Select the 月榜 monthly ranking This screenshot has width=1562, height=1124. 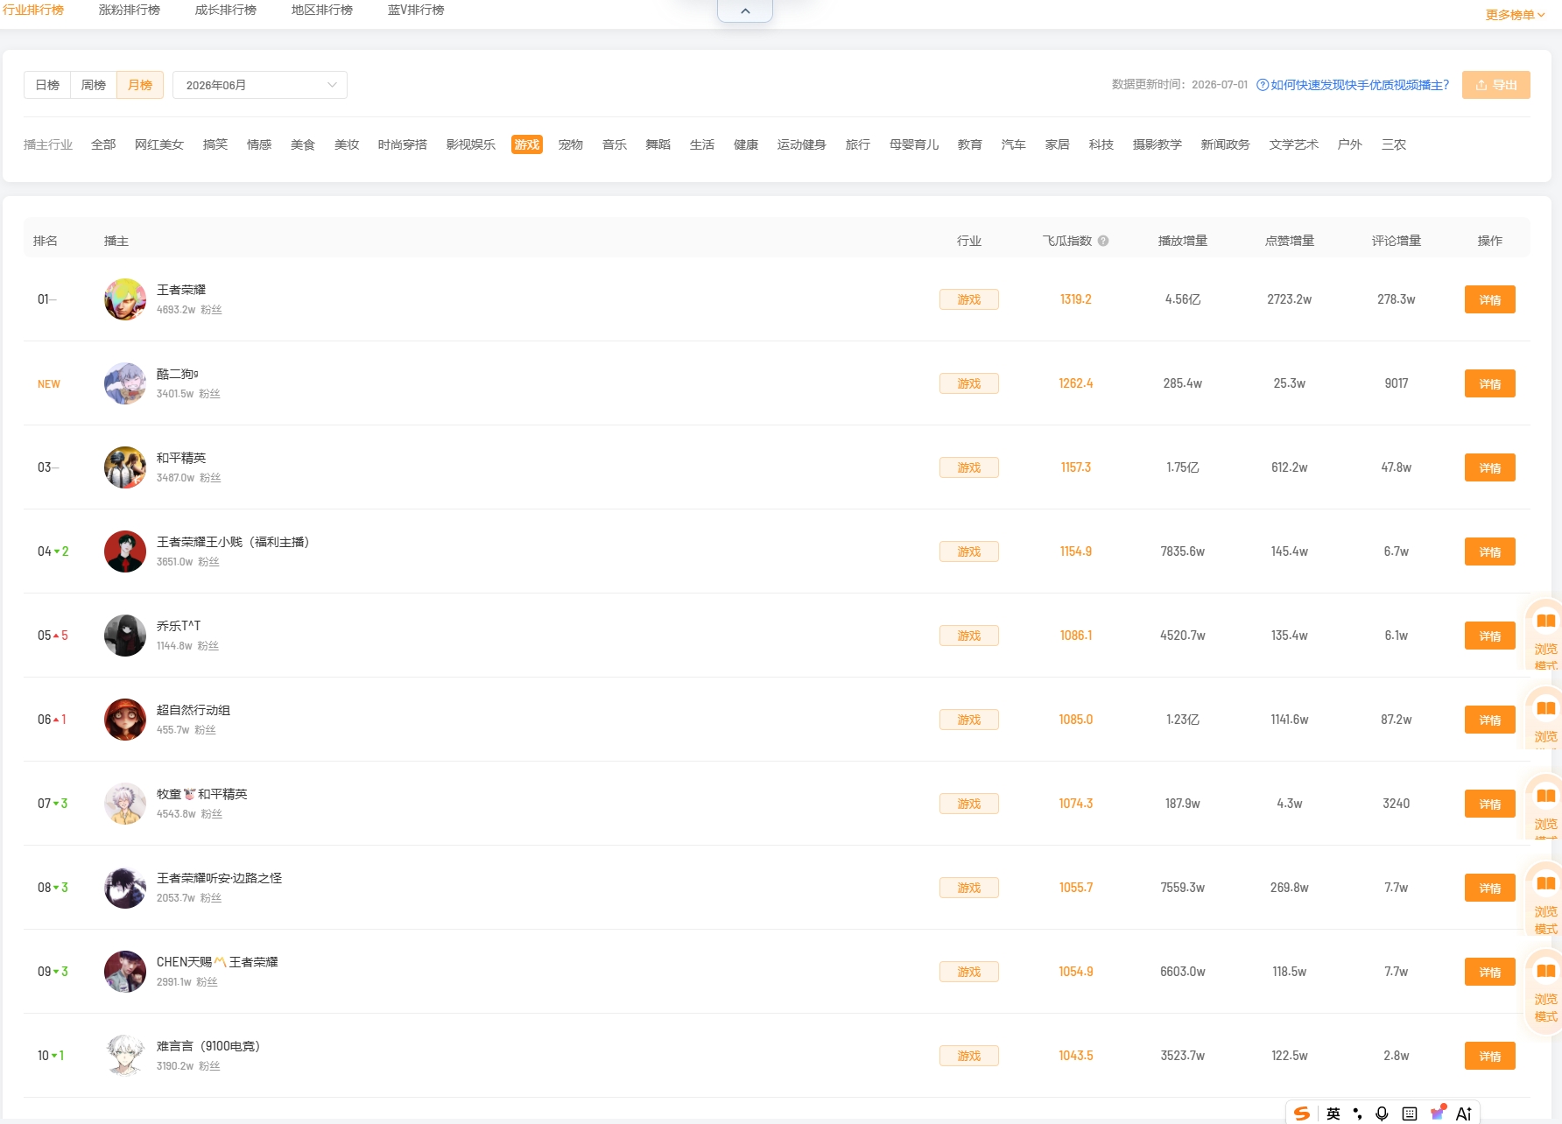(140, 85)
